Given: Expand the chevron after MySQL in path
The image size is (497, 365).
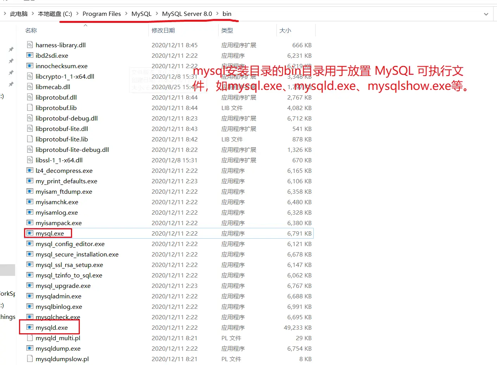Looking at the screenshot, I should pos(157,14).
